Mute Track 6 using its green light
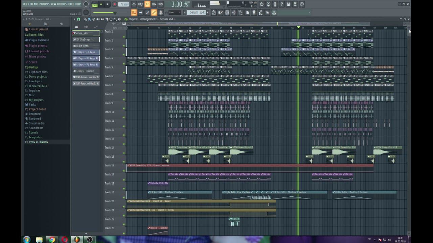This screenshot has height=243, width=433. coord(124,81)
